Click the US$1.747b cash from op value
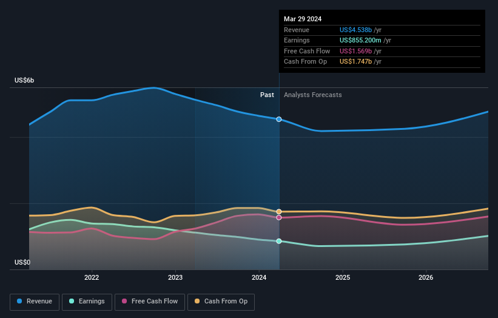This screenshot has width=498, height=318. tap(355, 62)
